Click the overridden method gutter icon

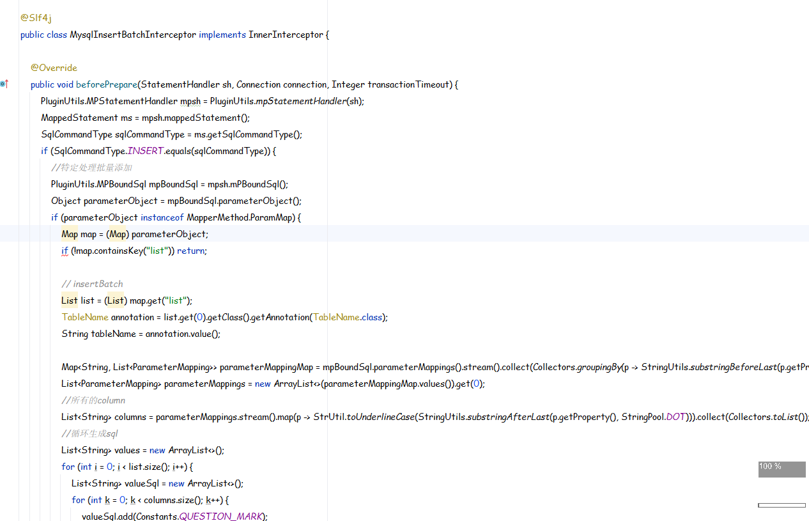[4, 84]
